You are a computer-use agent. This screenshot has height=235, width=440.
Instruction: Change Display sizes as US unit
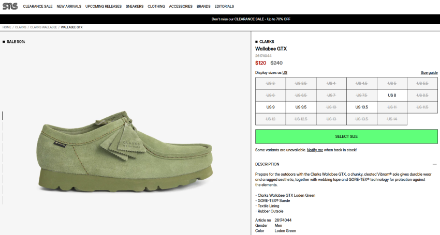point(285,72)
